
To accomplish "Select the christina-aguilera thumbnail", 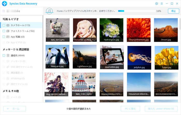I will (85, 30).
